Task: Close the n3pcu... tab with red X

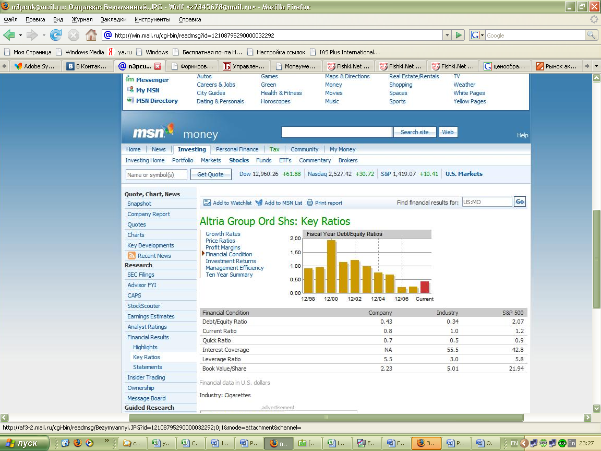Action: (158, 66)
